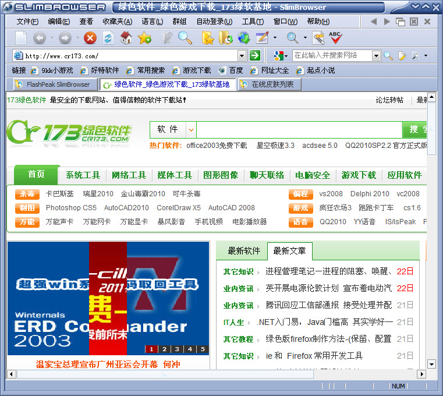Click the highlight pencil icon in search bar
This screenshot has height=396, width=443.
[402, 56]
